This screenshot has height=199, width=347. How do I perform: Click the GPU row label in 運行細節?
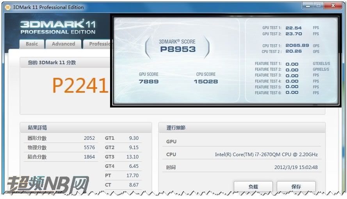pyautogui.click(x=171, y=142)
